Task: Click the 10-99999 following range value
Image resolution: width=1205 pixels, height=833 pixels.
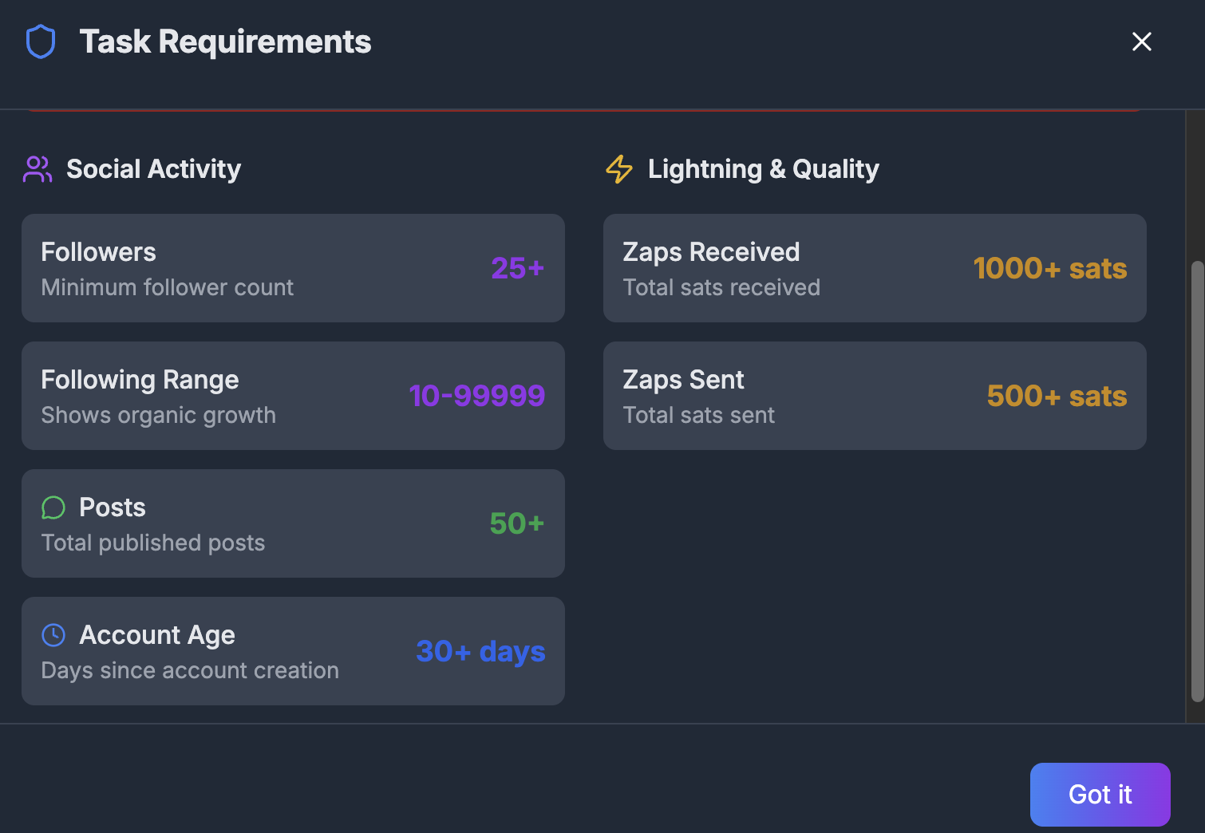Action: 477,396
